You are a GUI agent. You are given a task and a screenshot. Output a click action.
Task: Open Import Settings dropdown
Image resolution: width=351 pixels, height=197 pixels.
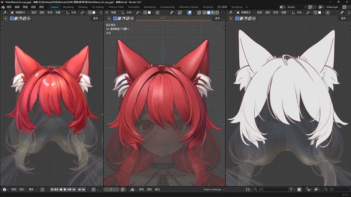point(213,189)
